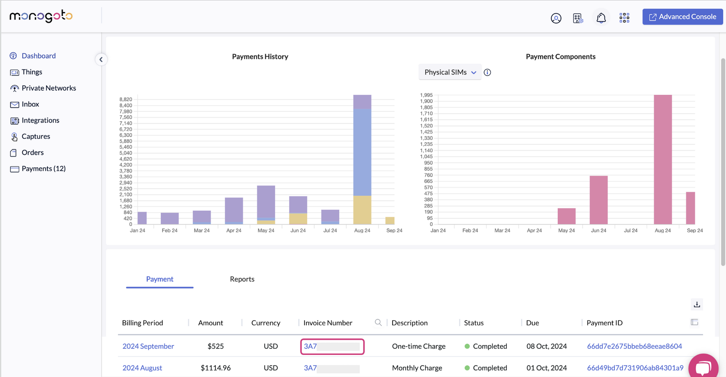The height and width of the screenshot is (377, 726).
Task: Click the account settings building icon
Action: (x=578, y=18)
